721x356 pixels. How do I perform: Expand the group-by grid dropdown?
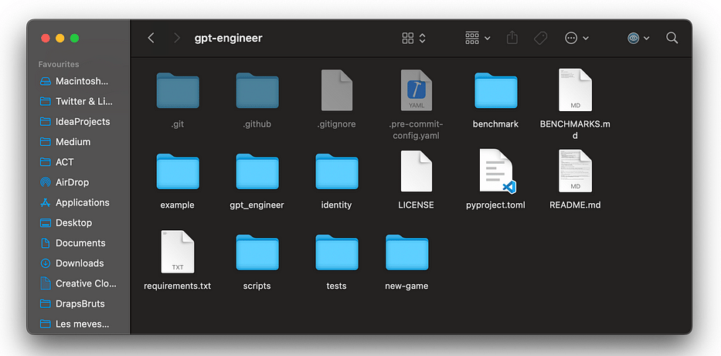477,38
